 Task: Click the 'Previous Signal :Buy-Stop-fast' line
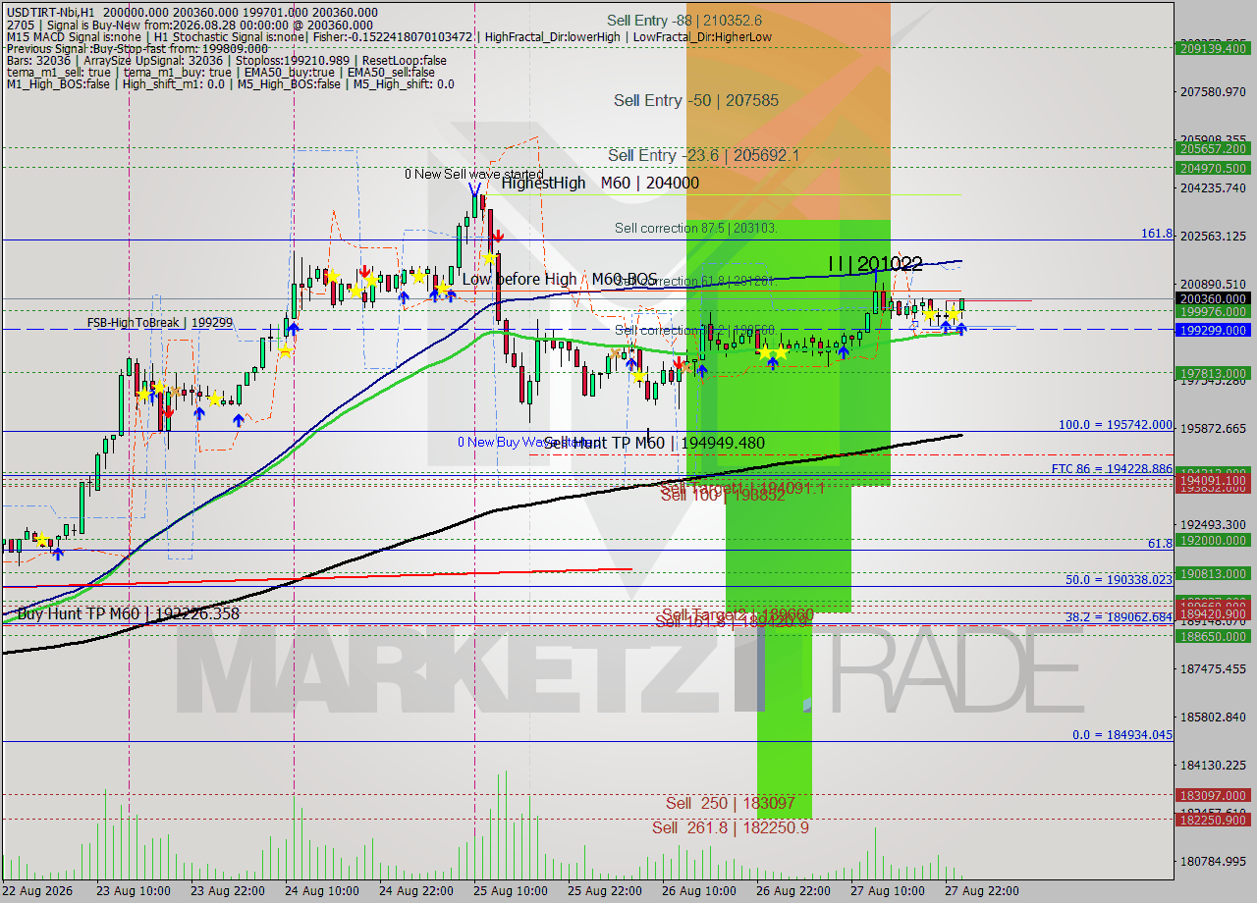[137, 48]
